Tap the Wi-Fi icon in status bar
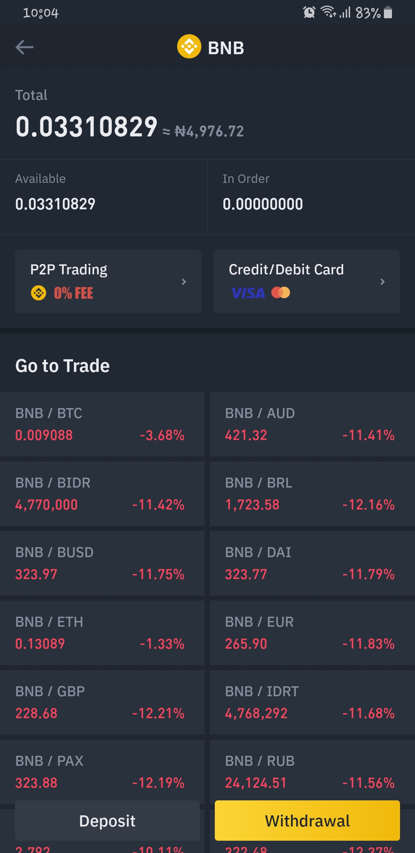The width and height of the screenshot is (415, 853). point(328,12)
